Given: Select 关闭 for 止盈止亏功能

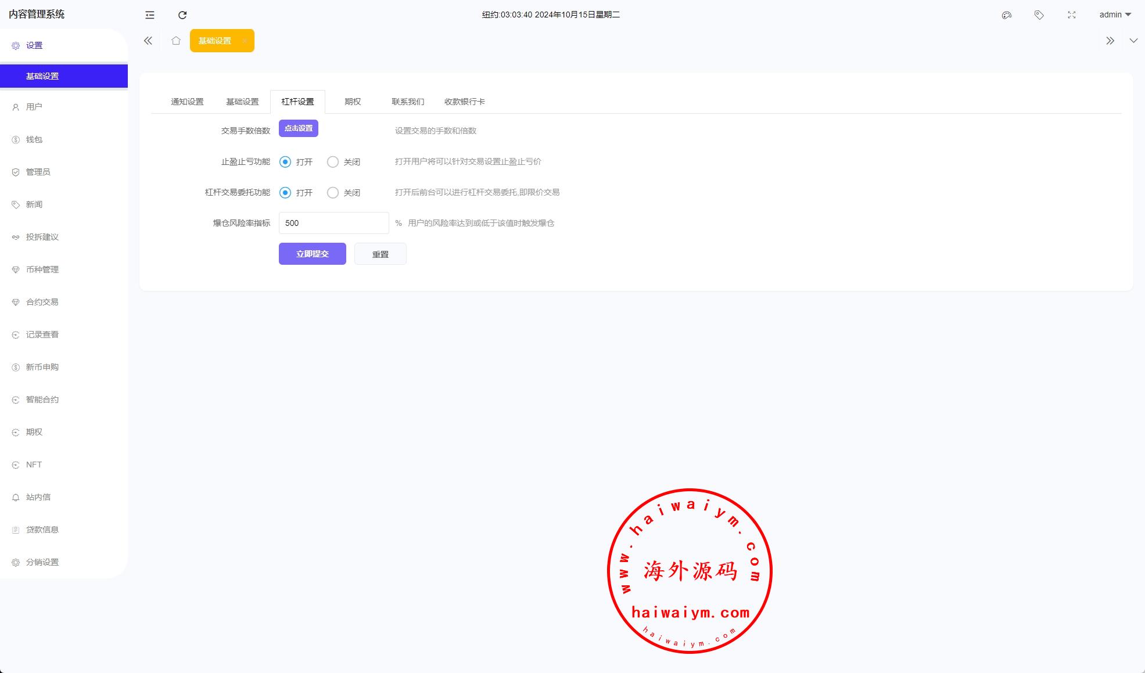Looking at the screenshot, I should point(333,162).
